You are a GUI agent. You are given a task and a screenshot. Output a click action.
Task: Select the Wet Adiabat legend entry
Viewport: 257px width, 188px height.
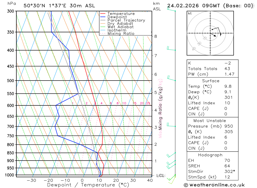117,27
